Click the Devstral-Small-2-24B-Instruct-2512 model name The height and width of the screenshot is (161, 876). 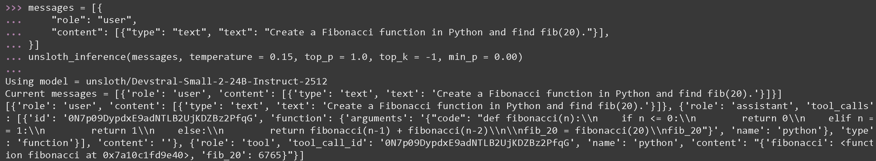click(x=229, y=81)
